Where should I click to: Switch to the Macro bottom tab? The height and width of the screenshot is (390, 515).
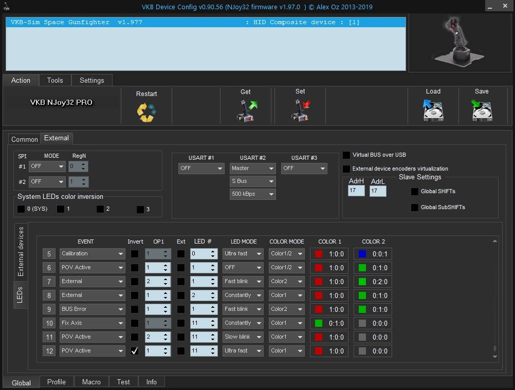(x=91, y=382)
